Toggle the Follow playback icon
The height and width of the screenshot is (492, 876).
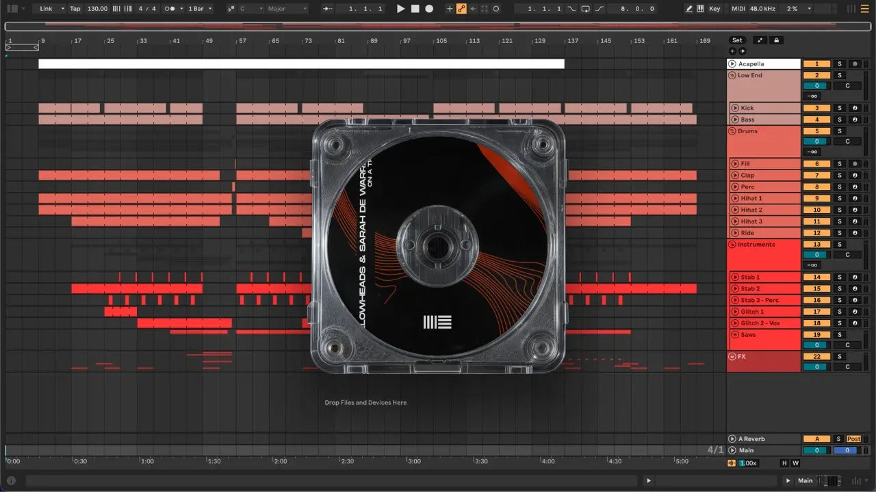328,9
